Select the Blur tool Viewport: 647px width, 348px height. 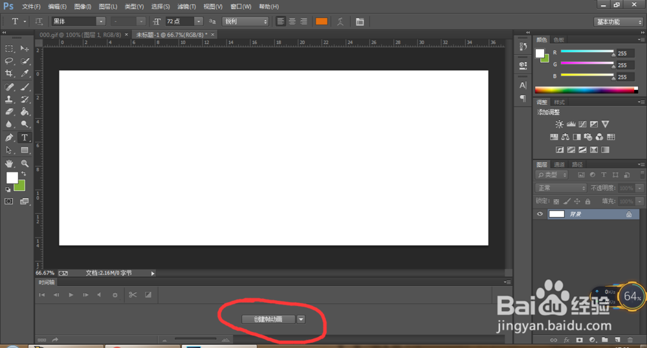[x=8, y=124]
